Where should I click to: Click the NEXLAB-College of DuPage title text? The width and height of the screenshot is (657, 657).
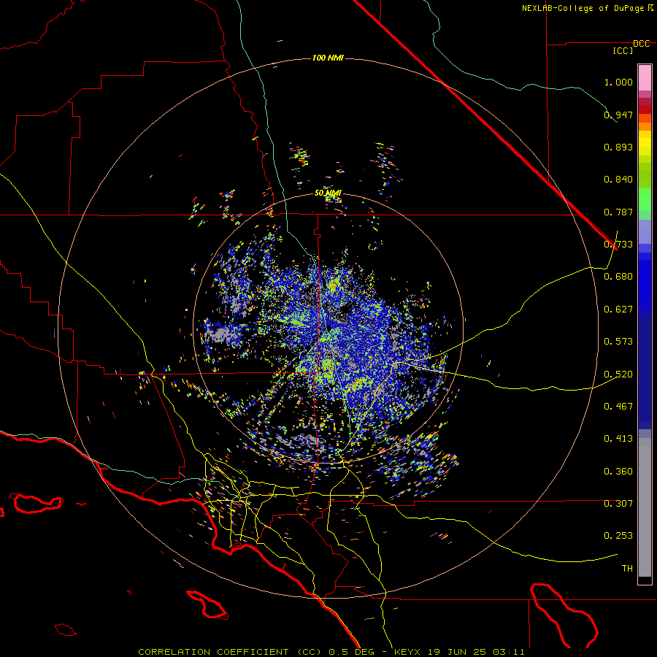tap(587, 8)
